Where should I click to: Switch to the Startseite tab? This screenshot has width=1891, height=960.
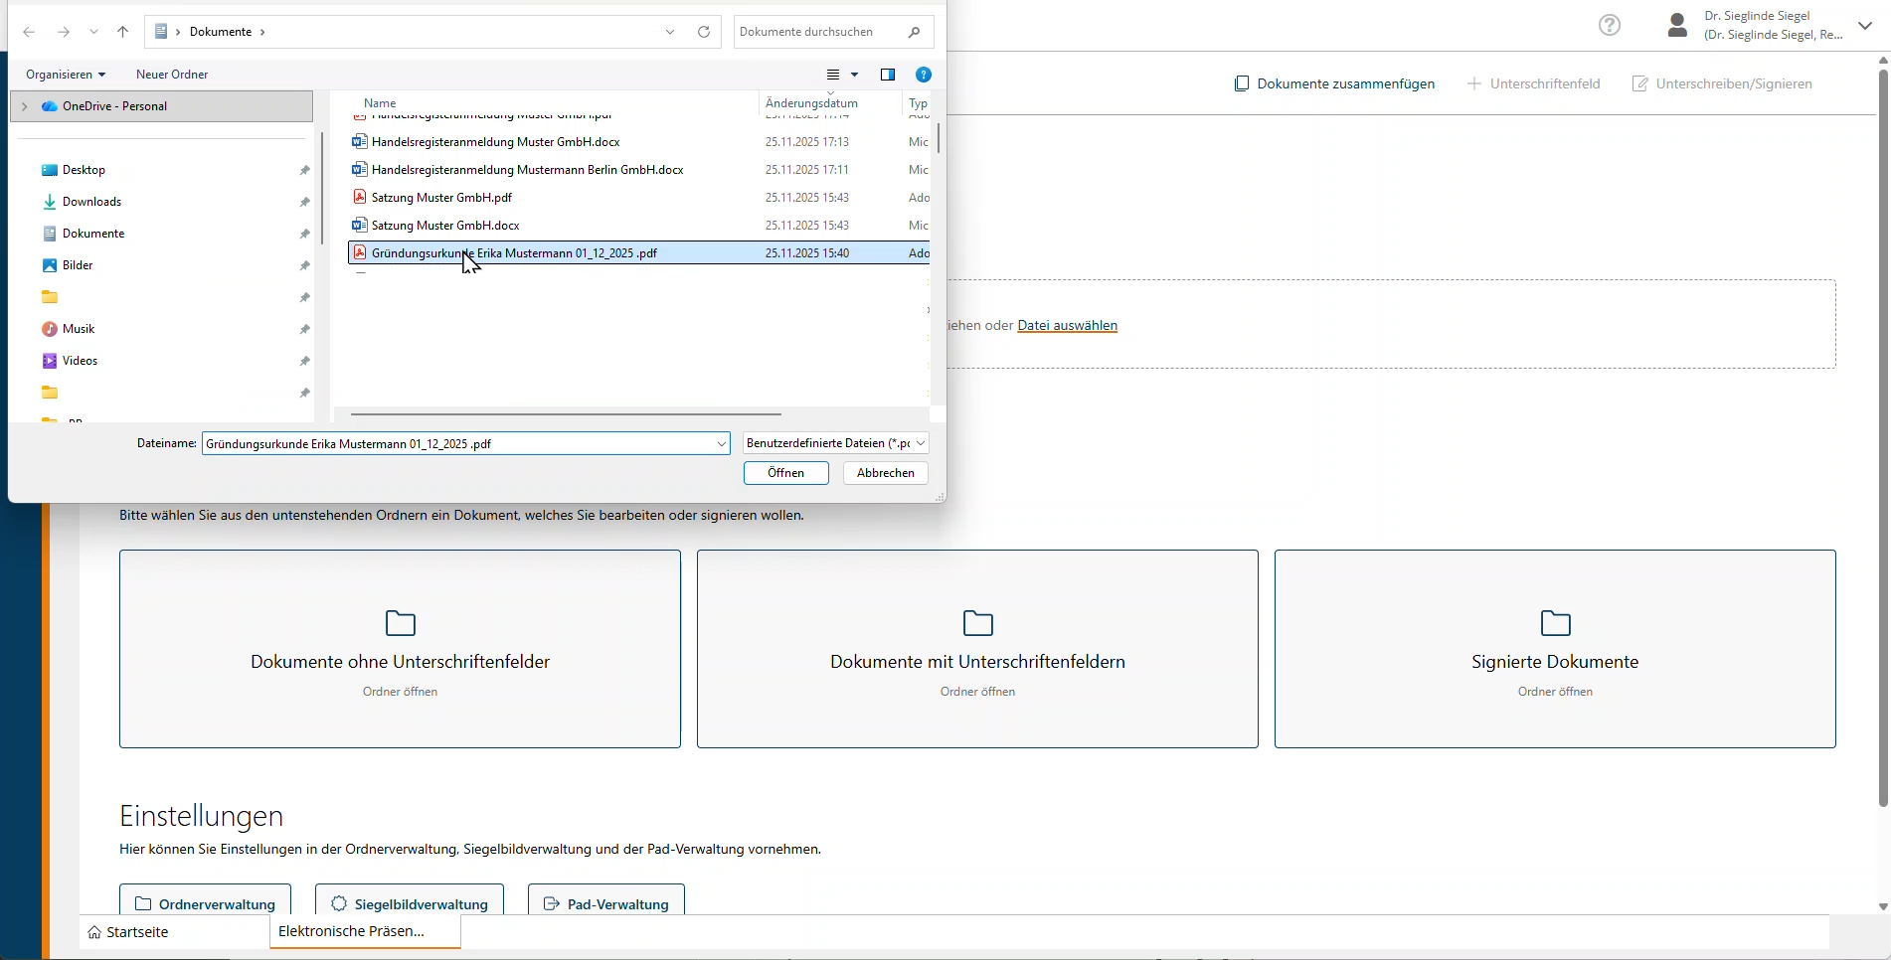pyautogui.click(x=128, y=932)
